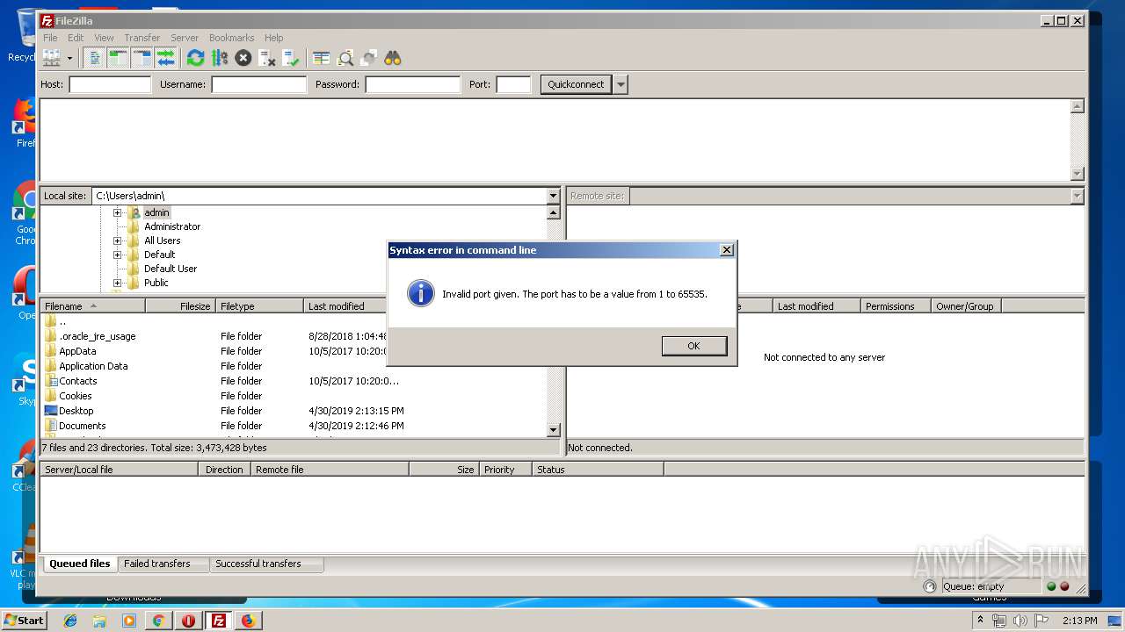
Task: Expand the Public tree node
Action: [117, 283]
